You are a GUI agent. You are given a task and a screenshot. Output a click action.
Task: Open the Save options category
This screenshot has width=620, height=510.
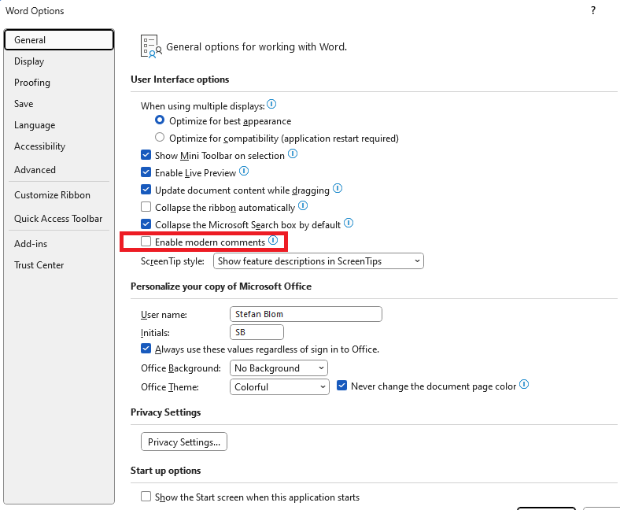[59, 104]
